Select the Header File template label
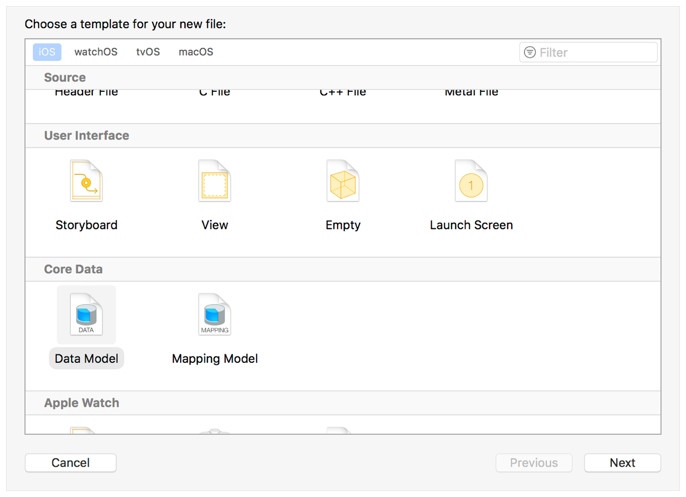Viewport: 686px width, 497px height. pos(86,93)
